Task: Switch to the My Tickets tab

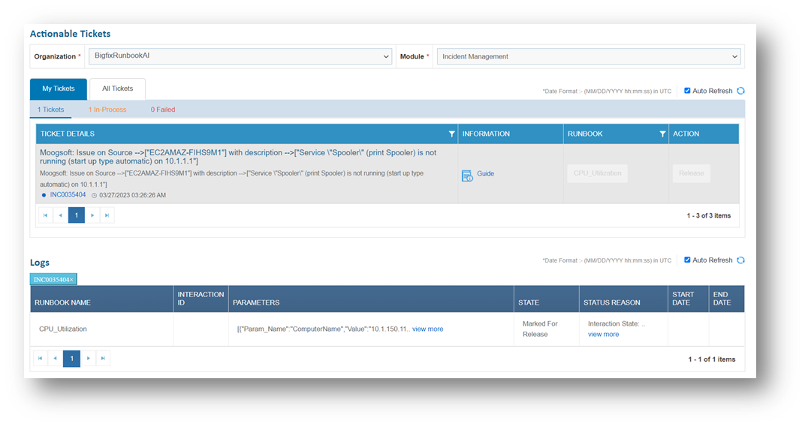Action: [x=59, y=89]
